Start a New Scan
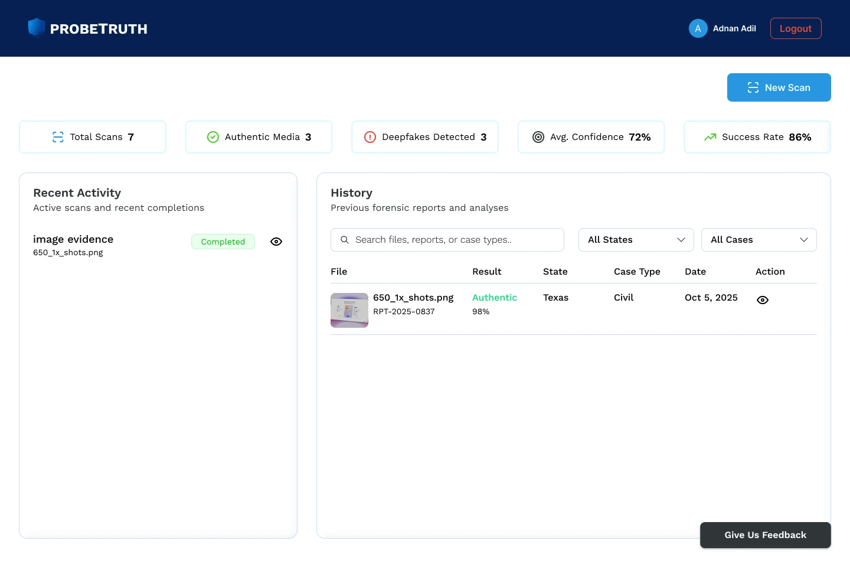Viewport: 850px width, 567px height. [x=779, y=87]
